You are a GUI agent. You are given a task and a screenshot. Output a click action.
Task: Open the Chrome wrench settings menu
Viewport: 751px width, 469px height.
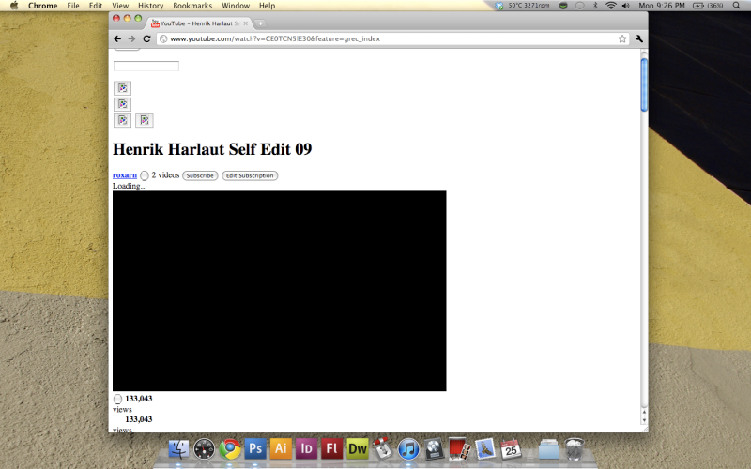(639, 38)
